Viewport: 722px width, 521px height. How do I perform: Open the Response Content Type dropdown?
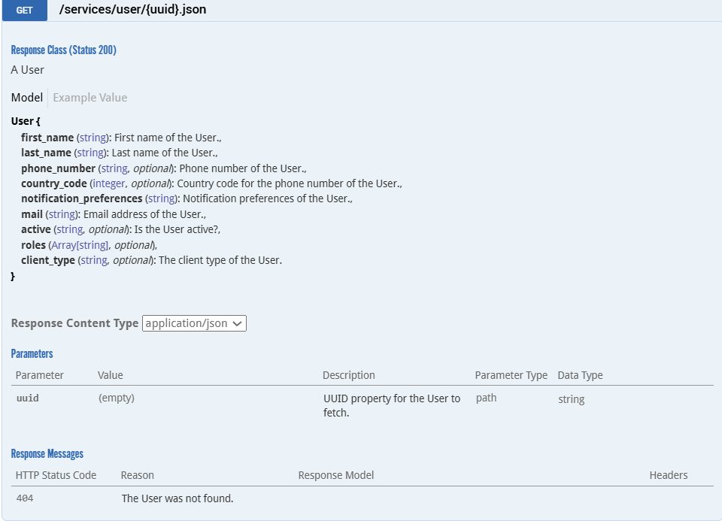click(194, 323)
